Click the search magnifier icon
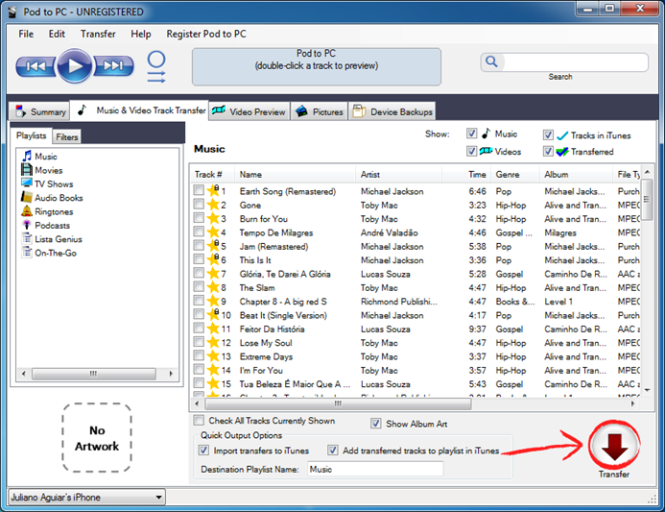The image size is (665, 512). [491, 62]
